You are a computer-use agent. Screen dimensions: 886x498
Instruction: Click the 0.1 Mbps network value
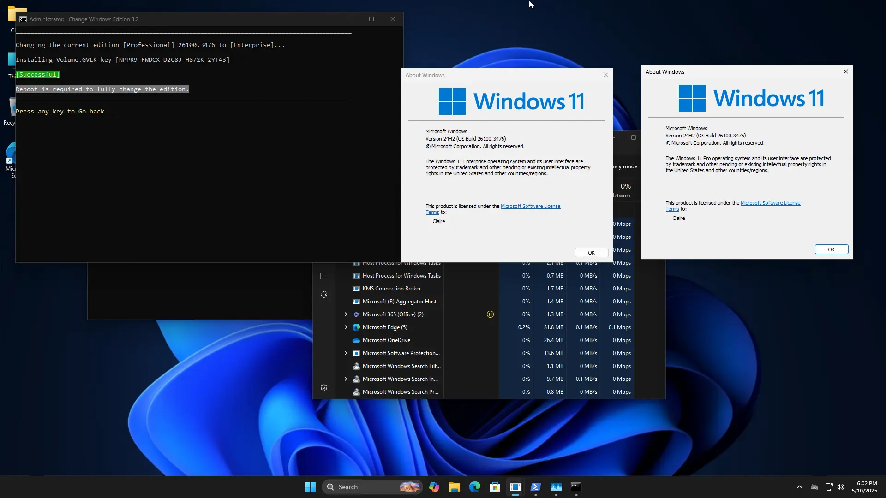(619, 327)
